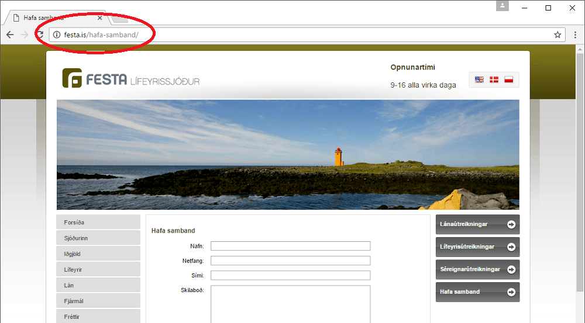
Task: Open the Iðgjöld menu item
Action: coord(98,253)
